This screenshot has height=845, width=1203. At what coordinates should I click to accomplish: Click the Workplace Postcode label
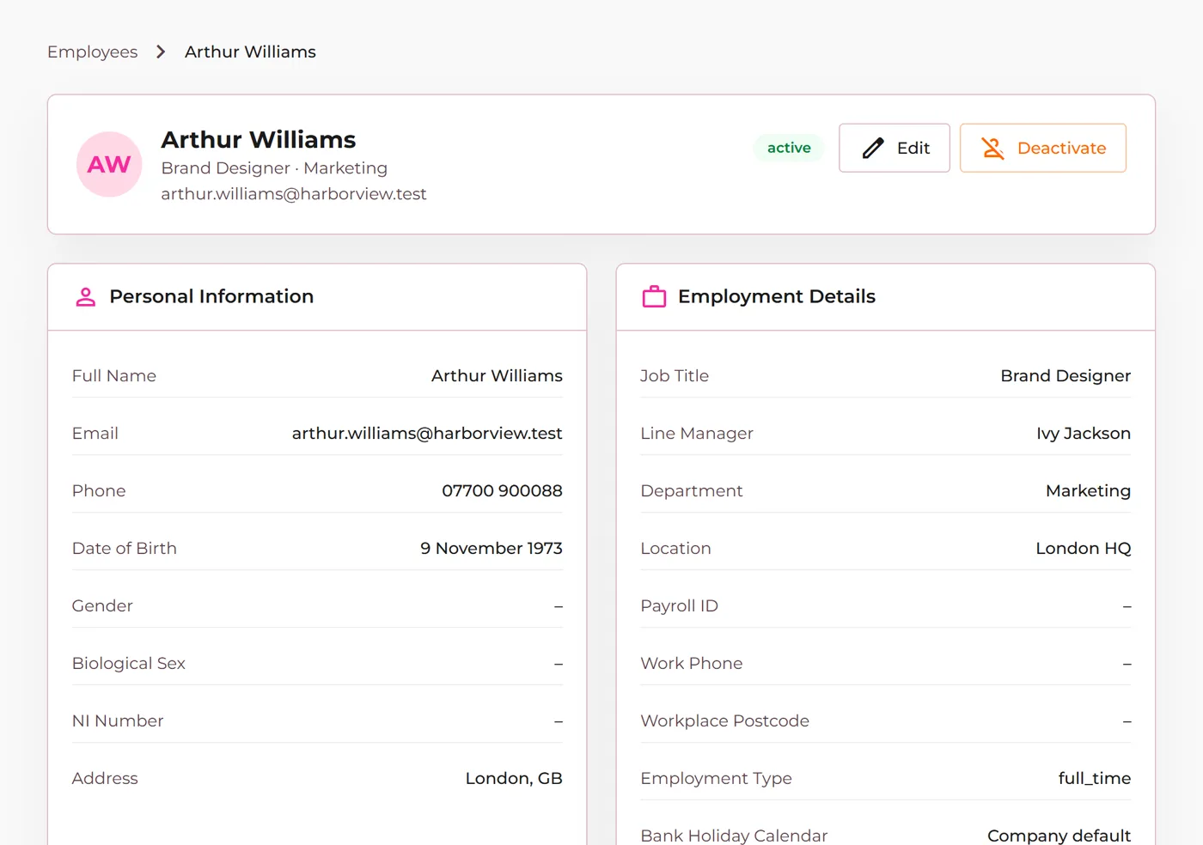(724, 721)
